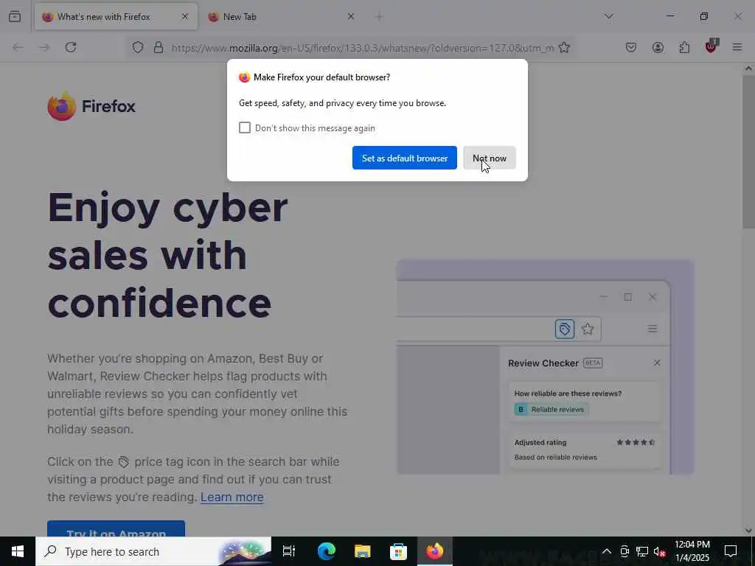Switch to What's new with Firefox tab
This screenshot has width=755, height=566.
point(116,16)
